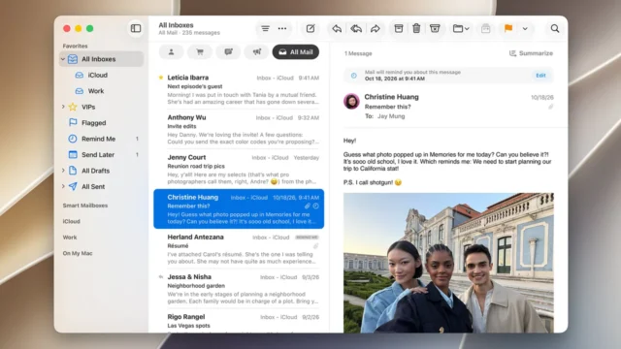621x349 pixels.
Task: Expand the All Drafts chevron
Action: 62,171
